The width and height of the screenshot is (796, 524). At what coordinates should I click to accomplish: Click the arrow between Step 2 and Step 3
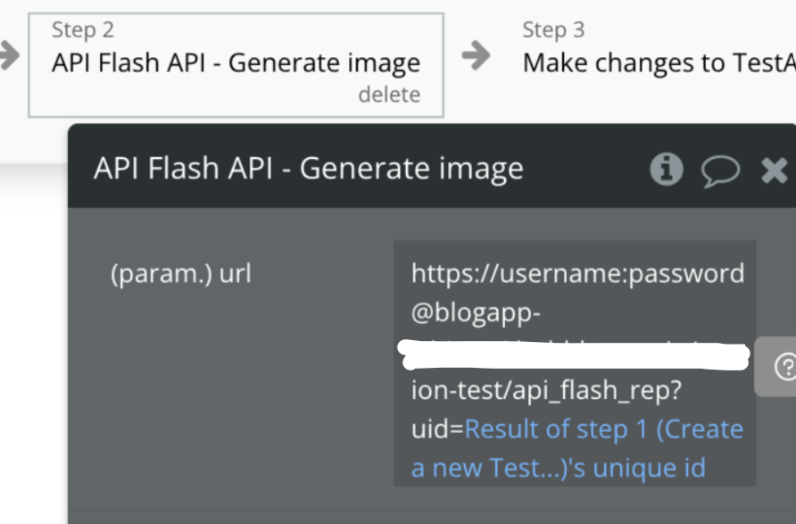pos(477,56)
